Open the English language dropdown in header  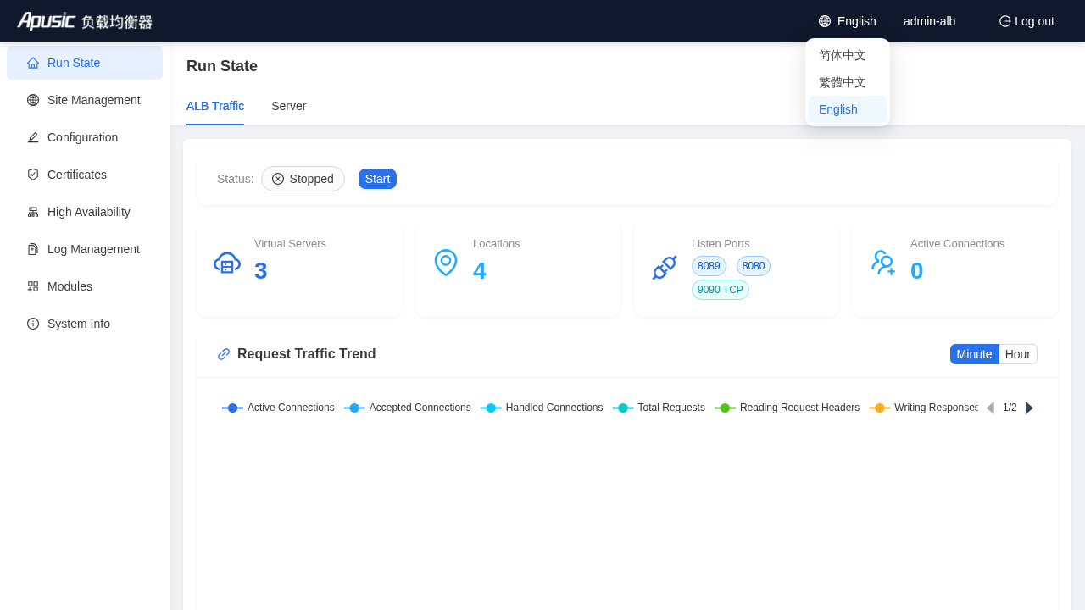click(848, 21)
